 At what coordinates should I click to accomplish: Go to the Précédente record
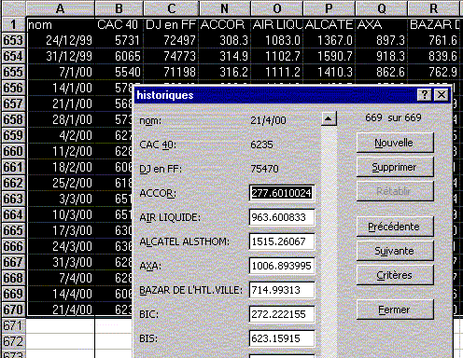click(395, 227)
